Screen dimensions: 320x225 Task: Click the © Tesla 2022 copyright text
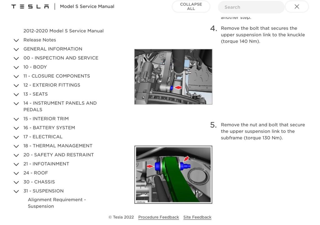[121, 217]
